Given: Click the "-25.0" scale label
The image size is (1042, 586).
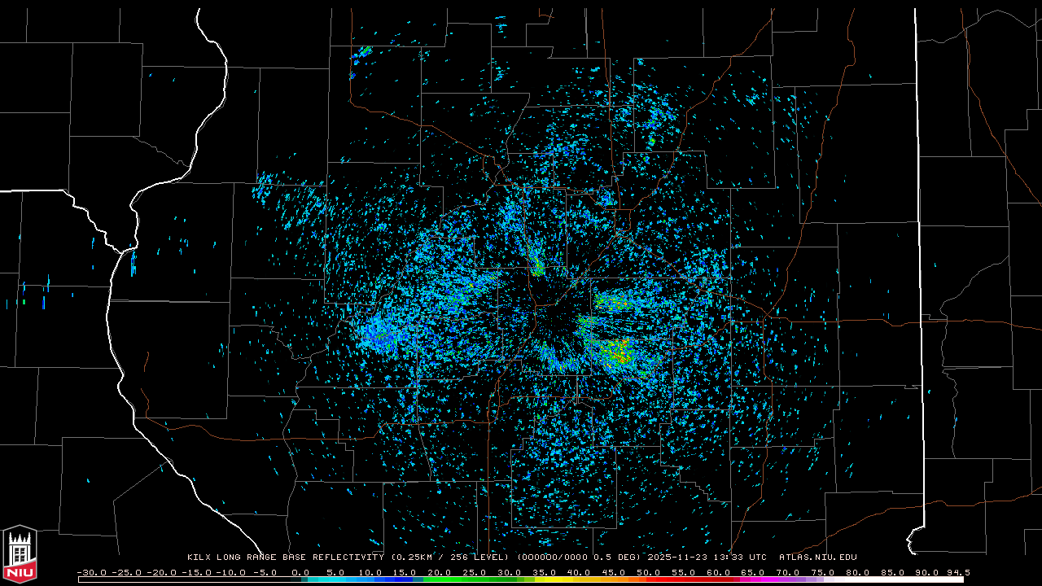Looking at the screenshot, I should [x=126, y=572].
